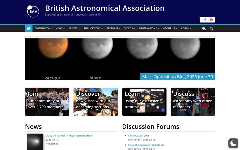The image size is (240, 150).
Task: Open the Join our community card
Action: [47, 102]
